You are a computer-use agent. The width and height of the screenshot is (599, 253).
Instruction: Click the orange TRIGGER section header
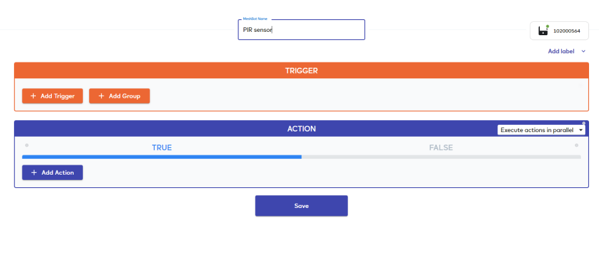pos(301,70)
